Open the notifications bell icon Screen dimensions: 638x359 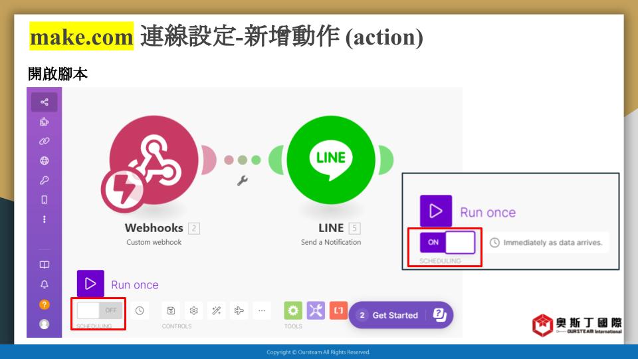(x=45, y=285)
